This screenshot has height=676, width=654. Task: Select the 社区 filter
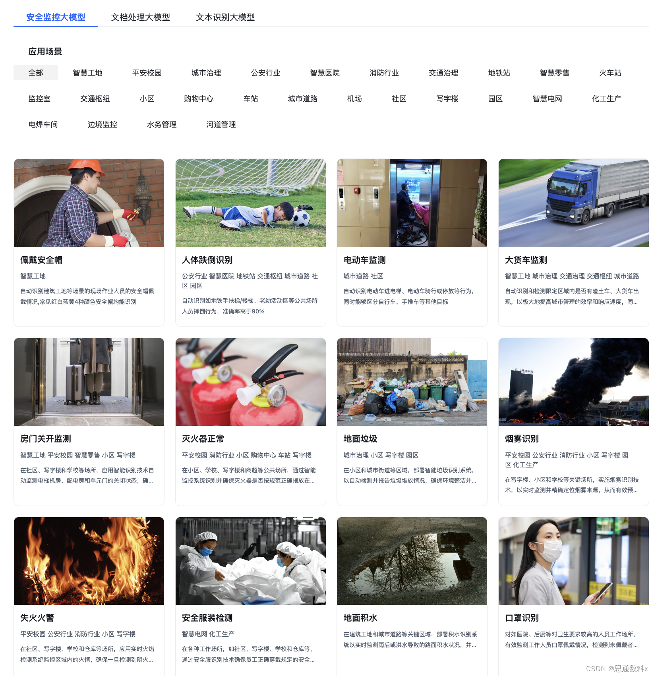coord(399,99)
